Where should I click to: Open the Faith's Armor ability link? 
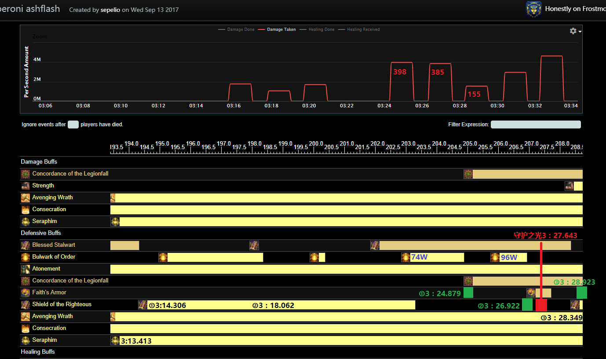(49, 293)
